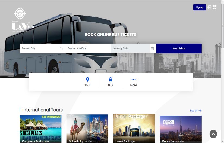Open the Gorgeous Andaman tour thumbnail
Screen dimensions: 224x143
(x=40, y=129)
